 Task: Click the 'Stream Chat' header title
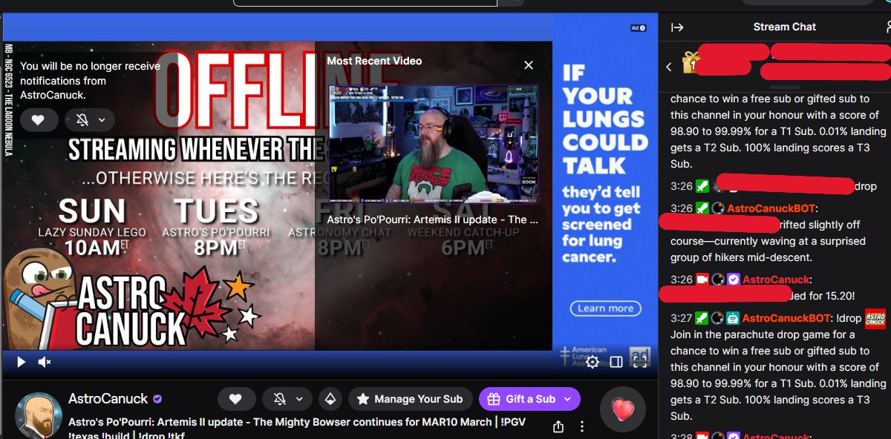click(x=784, y=27)
